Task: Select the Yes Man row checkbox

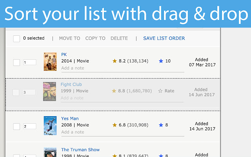Action: tap(16, 126)
